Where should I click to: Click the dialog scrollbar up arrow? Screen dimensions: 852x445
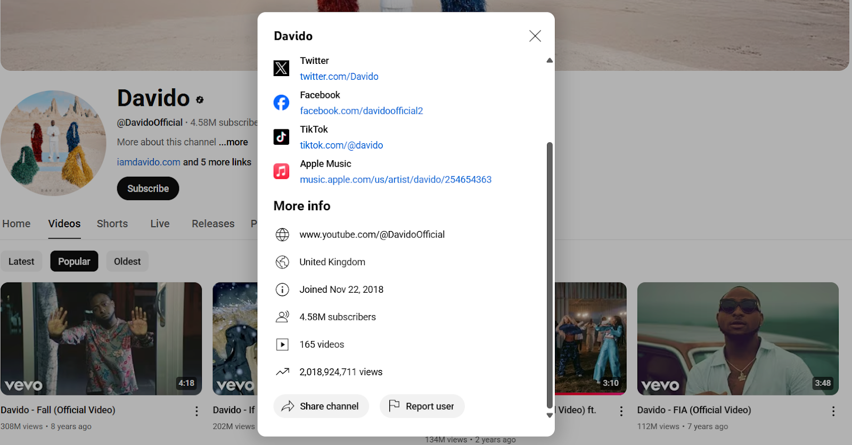[x=550, y=60]
